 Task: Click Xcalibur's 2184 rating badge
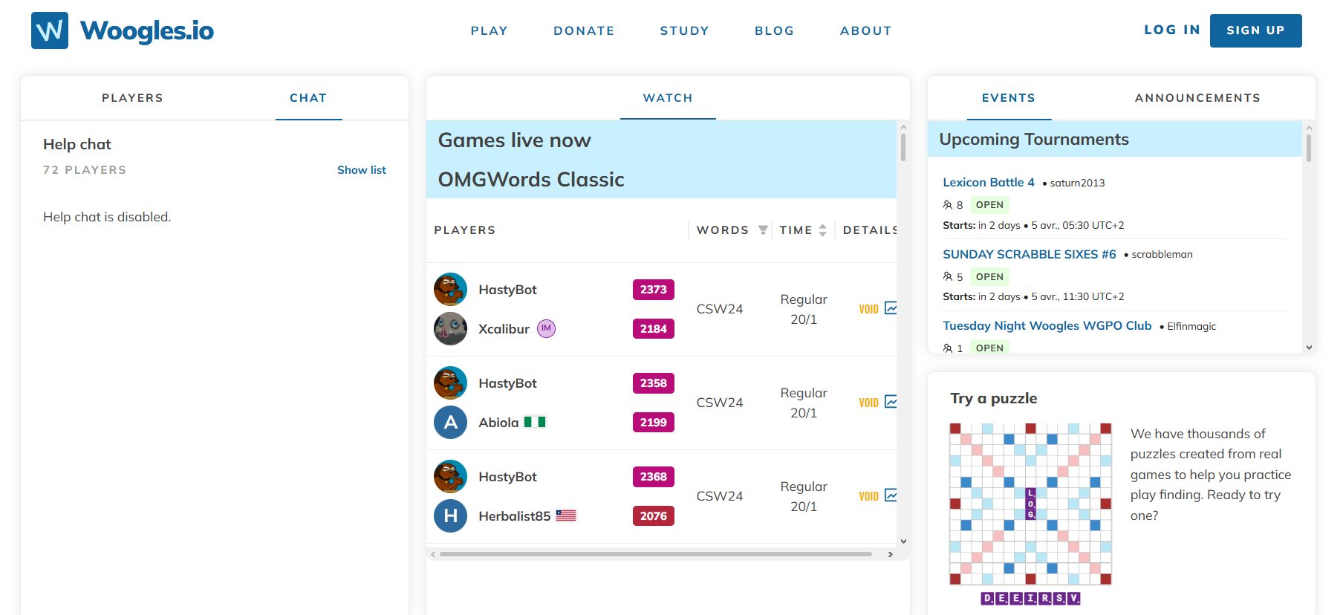pyautogui.click(x=654, y=329)
